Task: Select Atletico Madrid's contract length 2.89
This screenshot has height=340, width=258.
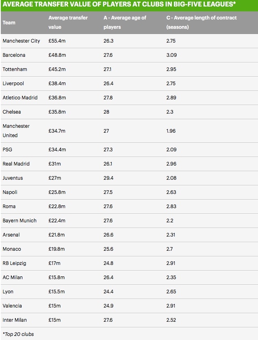Action: (171, 98)
